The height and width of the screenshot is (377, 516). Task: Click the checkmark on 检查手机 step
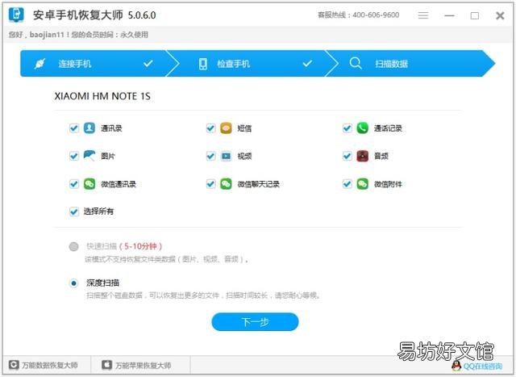307,63
